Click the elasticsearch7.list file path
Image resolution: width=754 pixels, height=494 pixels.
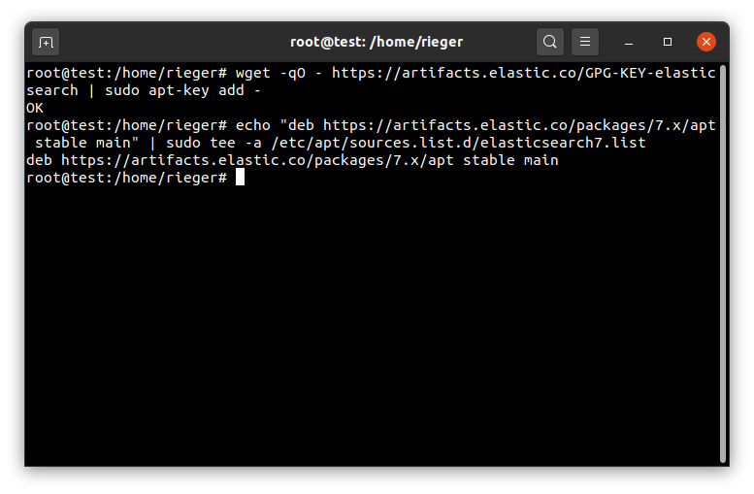(x=458, y=143)
